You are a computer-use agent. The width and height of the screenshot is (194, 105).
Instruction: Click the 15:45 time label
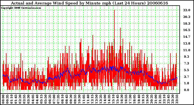(118, 99)
